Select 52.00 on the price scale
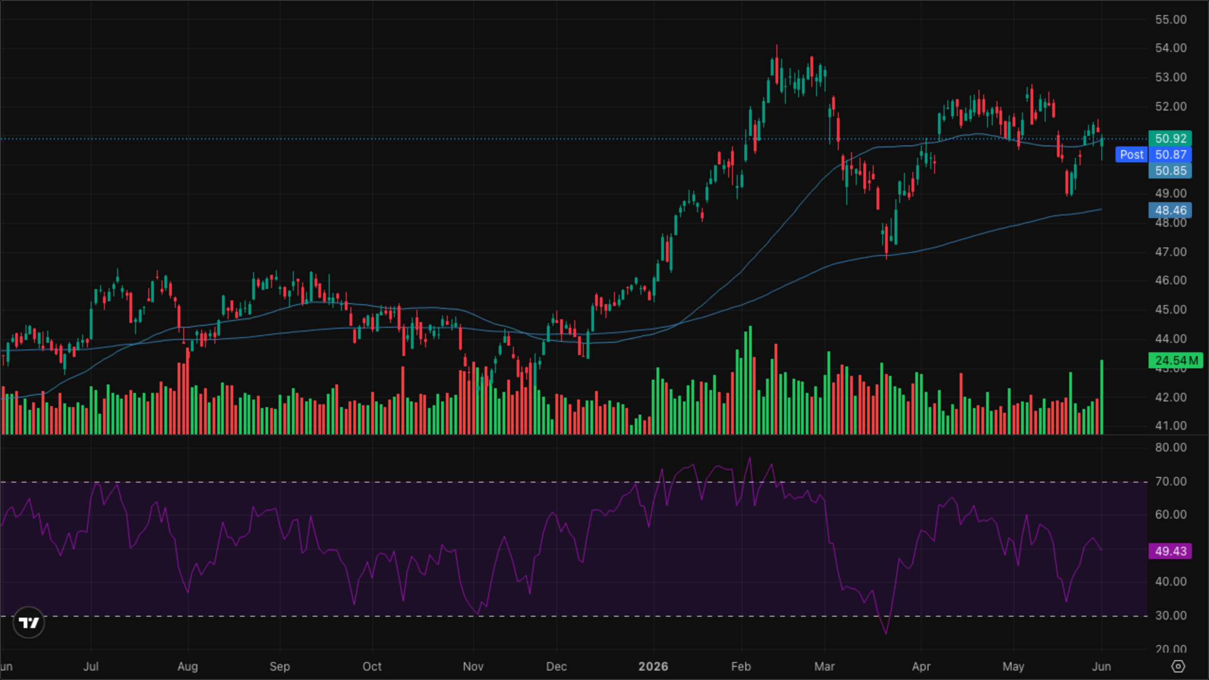Image resolution: width=1209 pixels, height=680 pixels. click(x=1171, y=106)
